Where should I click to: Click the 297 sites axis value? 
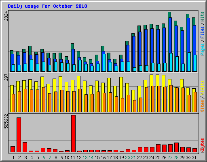6,77
